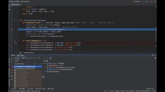
Task: Open the Debug tool window tab
Action: (x=22, y=89)
